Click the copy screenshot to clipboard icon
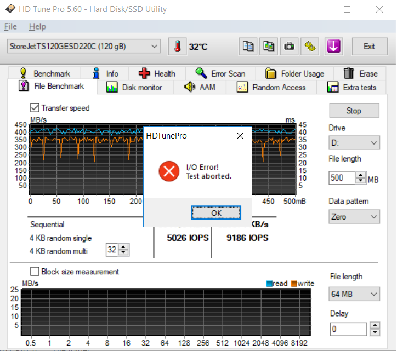 point(269,47)
